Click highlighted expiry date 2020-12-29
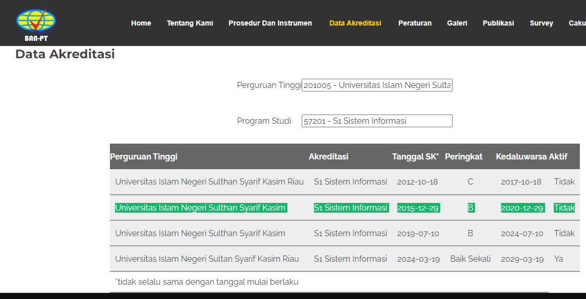 523,208
